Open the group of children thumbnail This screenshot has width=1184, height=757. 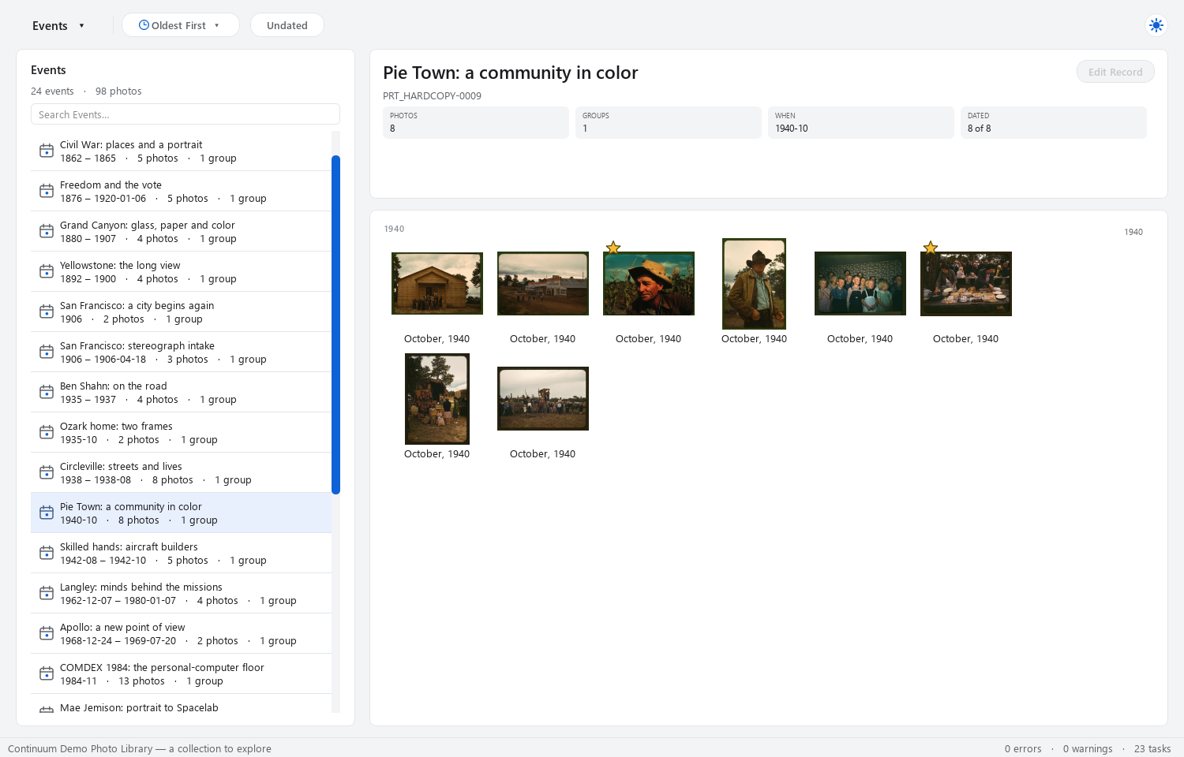860,283
